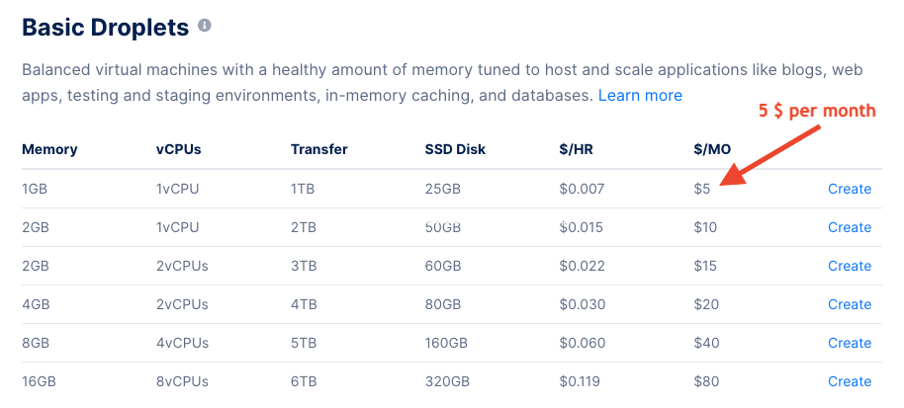904x408 pixels.
Task: Create the 4GB $20 droplet
Action: click(x=850, y=304)
